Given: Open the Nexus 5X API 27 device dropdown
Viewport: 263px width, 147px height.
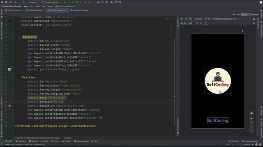Looking at the screenshot, I should pos(51,2).
